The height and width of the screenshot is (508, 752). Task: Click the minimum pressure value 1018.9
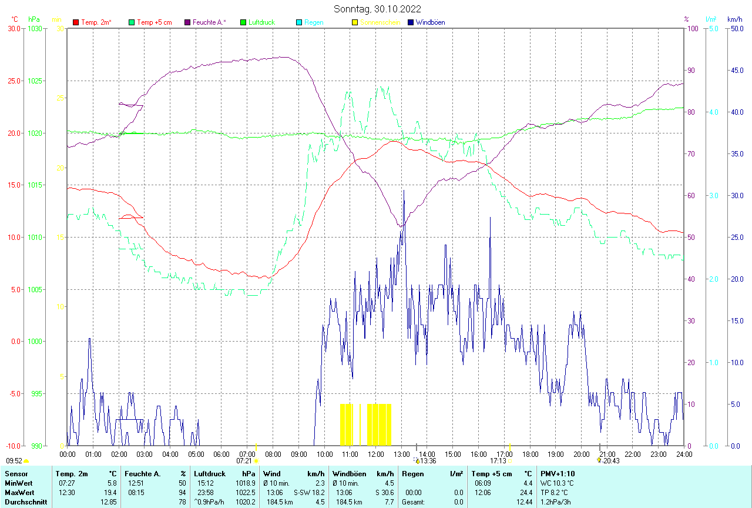246,483
